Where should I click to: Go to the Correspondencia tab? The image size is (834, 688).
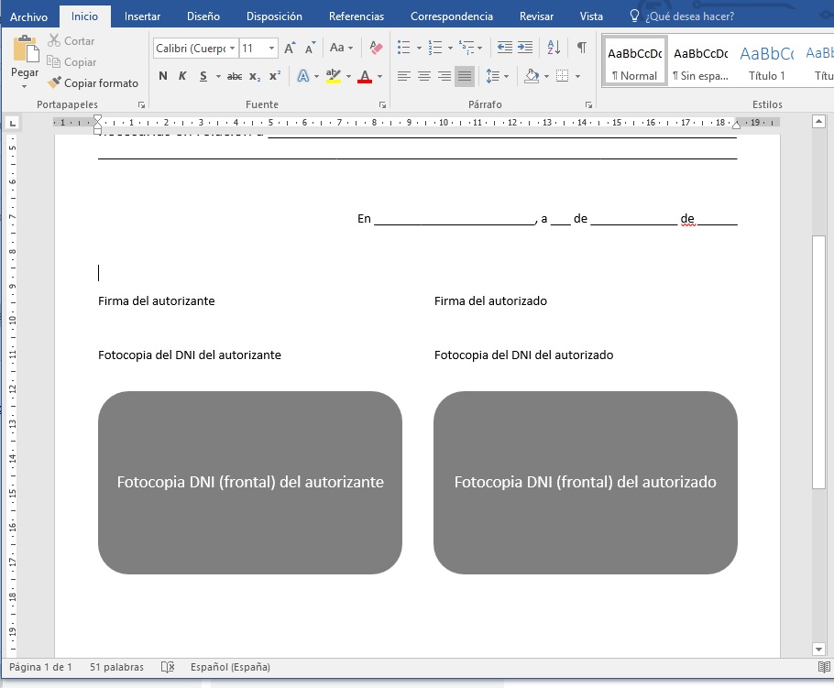click(452, 16)
